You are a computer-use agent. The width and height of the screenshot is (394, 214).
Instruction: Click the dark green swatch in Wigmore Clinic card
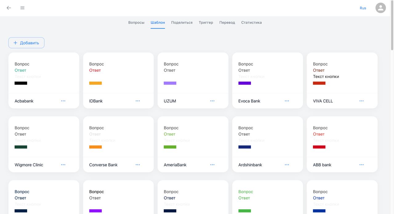pos(21,147)
